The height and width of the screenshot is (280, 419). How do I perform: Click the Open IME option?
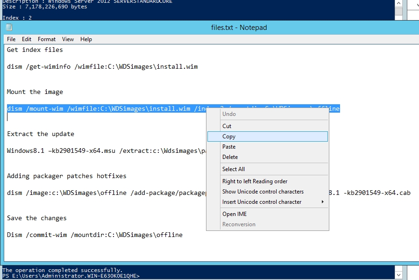pos(234,214)
